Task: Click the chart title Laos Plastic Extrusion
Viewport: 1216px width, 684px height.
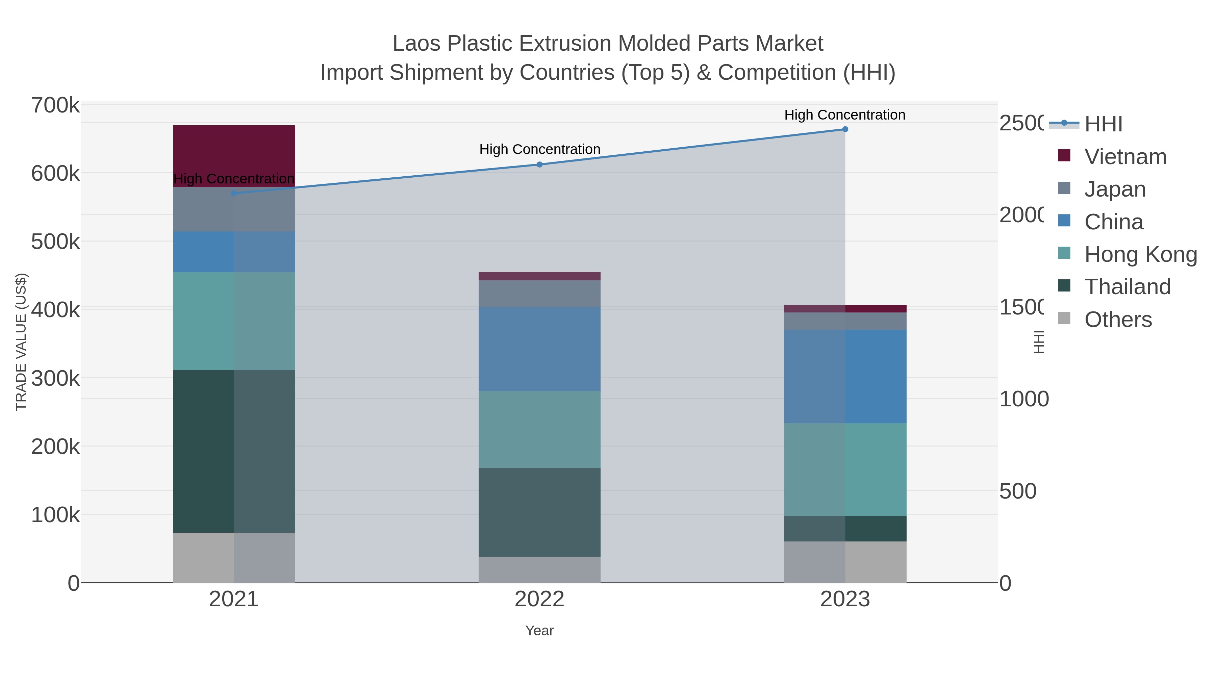Action: point(608,44)
